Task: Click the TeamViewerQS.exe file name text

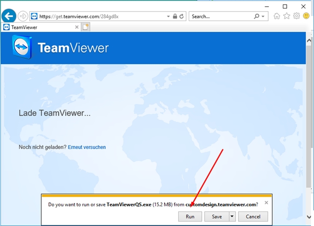Action: coord(129,204)
